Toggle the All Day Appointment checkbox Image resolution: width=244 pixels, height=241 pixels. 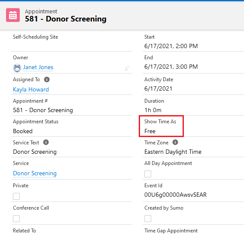[x=148, y=174]
